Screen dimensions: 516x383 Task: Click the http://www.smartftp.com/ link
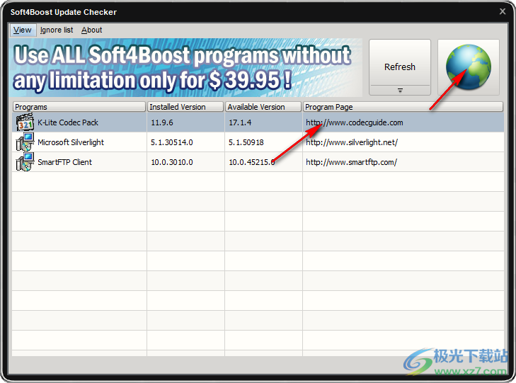pyautogui.click(x=352, y=162)
